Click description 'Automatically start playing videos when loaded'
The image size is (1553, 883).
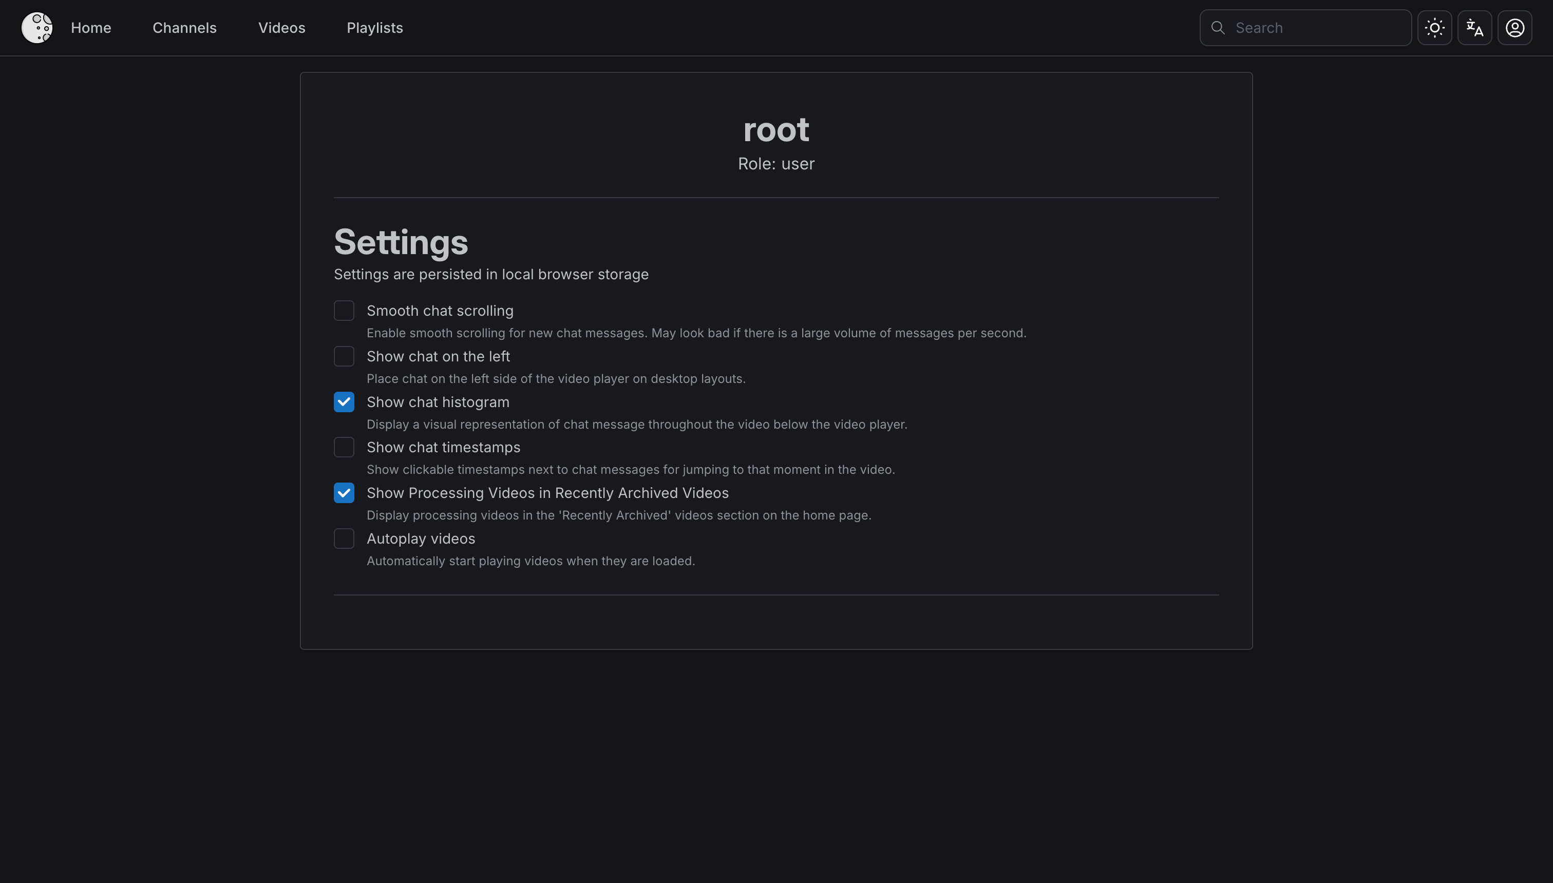click(531, 561)
